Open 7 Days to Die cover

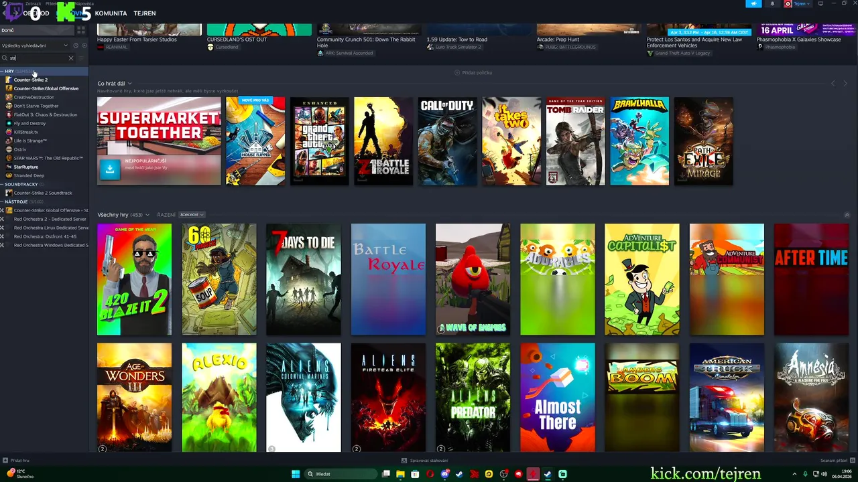coord(304,279)
